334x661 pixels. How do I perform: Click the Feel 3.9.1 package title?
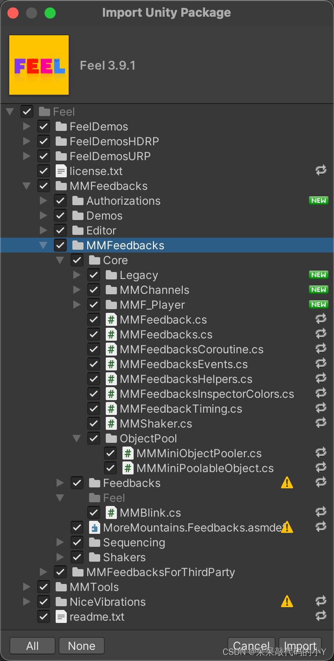click(108, 65)
